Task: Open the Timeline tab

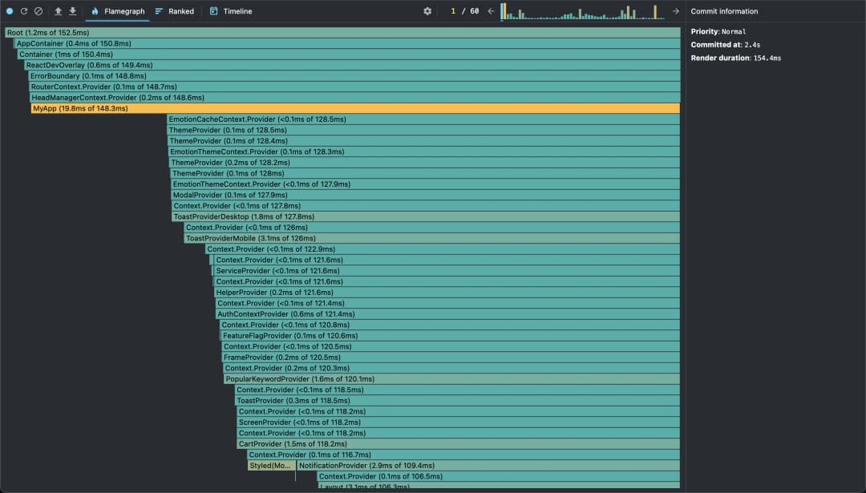Action: [231, 11]
